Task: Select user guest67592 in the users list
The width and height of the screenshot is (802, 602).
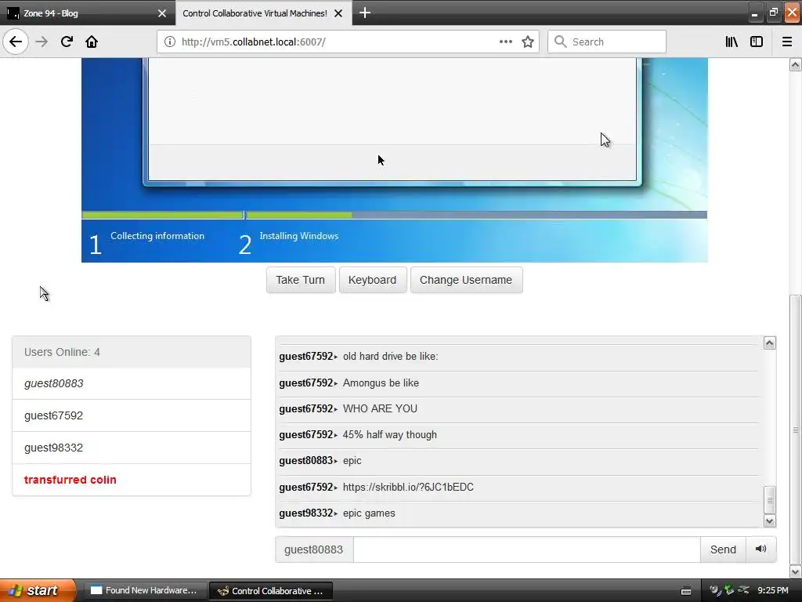Action: coord(132,415)
